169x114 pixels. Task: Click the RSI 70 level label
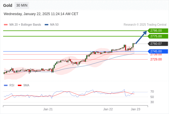point(152,91)
